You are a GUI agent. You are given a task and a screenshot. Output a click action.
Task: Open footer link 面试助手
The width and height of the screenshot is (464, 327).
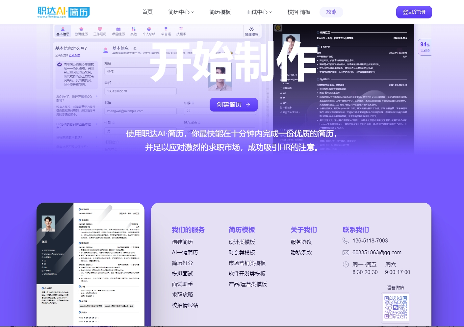[182, 284]
